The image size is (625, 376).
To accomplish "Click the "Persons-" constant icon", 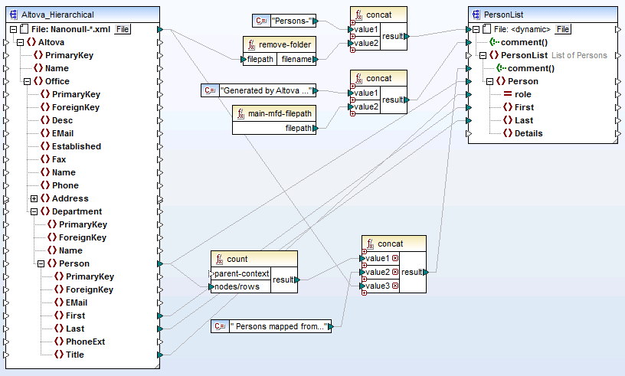I will (261, 21).
